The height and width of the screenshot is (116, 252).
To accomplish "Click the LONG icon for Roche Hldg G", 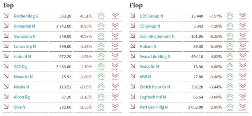I will [101, 16].
